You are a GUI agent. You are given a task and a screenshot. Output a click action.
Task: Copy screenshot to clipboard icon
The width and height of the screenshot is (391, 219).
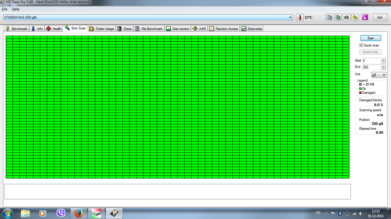[x=338, y=17]
